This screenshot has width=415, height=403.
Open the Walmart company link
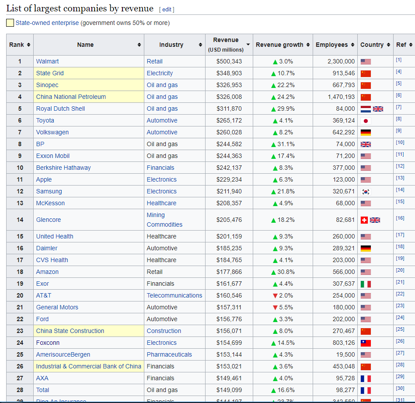click(47, 62)
